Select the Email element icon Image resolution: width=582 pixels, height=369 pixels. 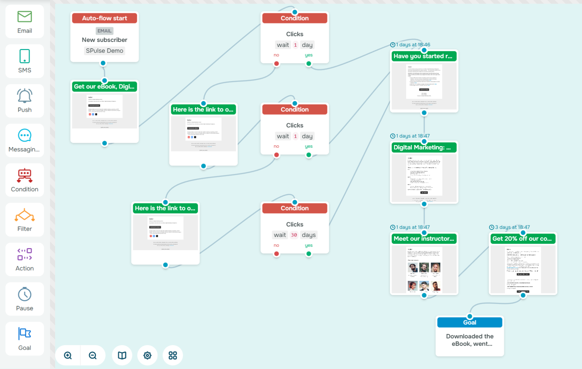coord(24,17)
